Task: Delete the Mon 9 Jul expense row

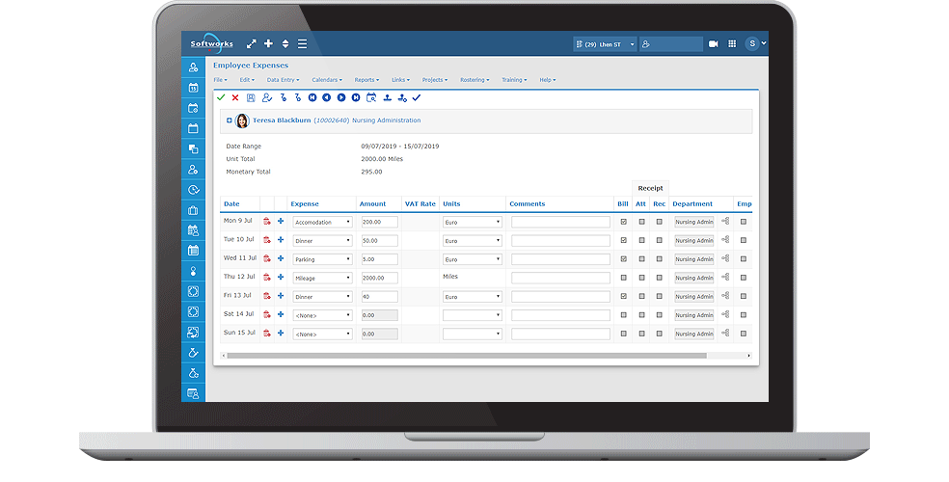Action: point(267,222)
